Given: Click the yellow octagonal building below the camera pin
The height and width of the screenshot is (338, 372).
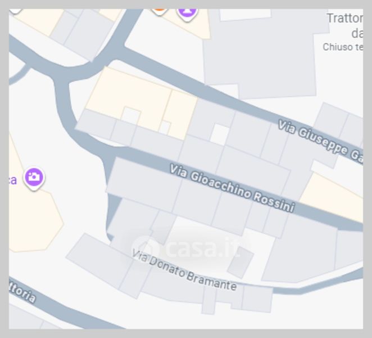Looking at the screenshot, I should 33,220.
